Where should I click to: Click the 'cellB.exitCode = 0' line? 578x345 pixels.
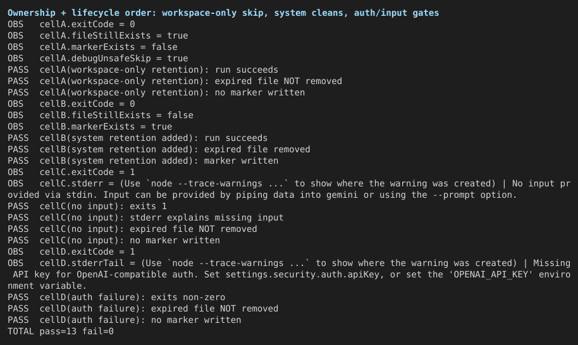(x=71, y=104)
